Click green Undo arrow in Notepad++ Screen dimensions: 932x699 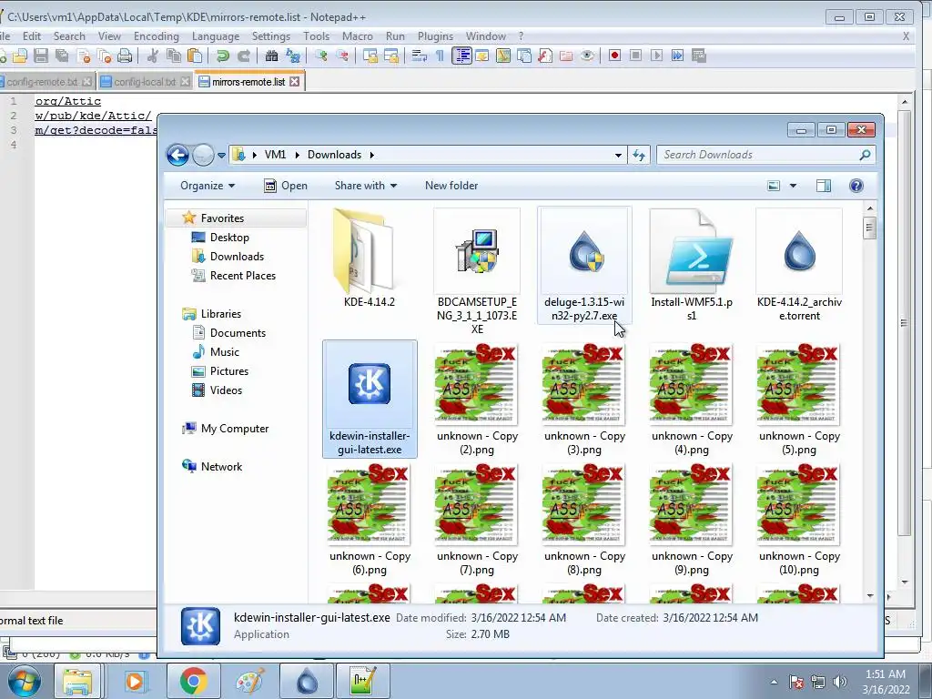coord(223,56)
